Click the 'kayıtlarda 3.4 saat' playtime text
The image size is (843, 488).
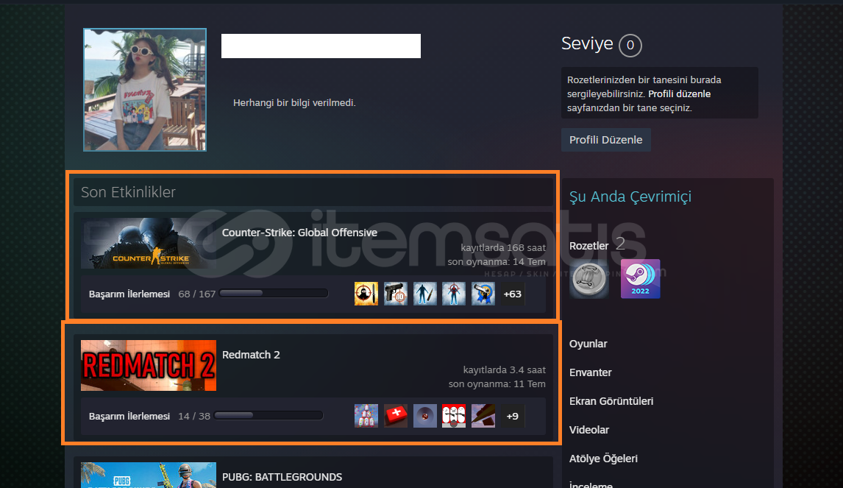tap(505, 370)
